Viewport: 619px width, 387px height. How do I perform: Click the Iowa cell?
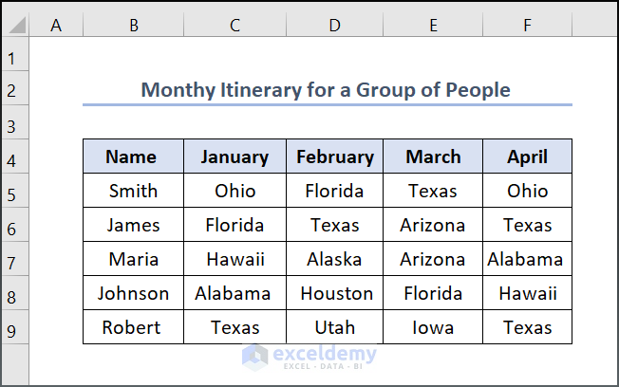pos(433,327)
